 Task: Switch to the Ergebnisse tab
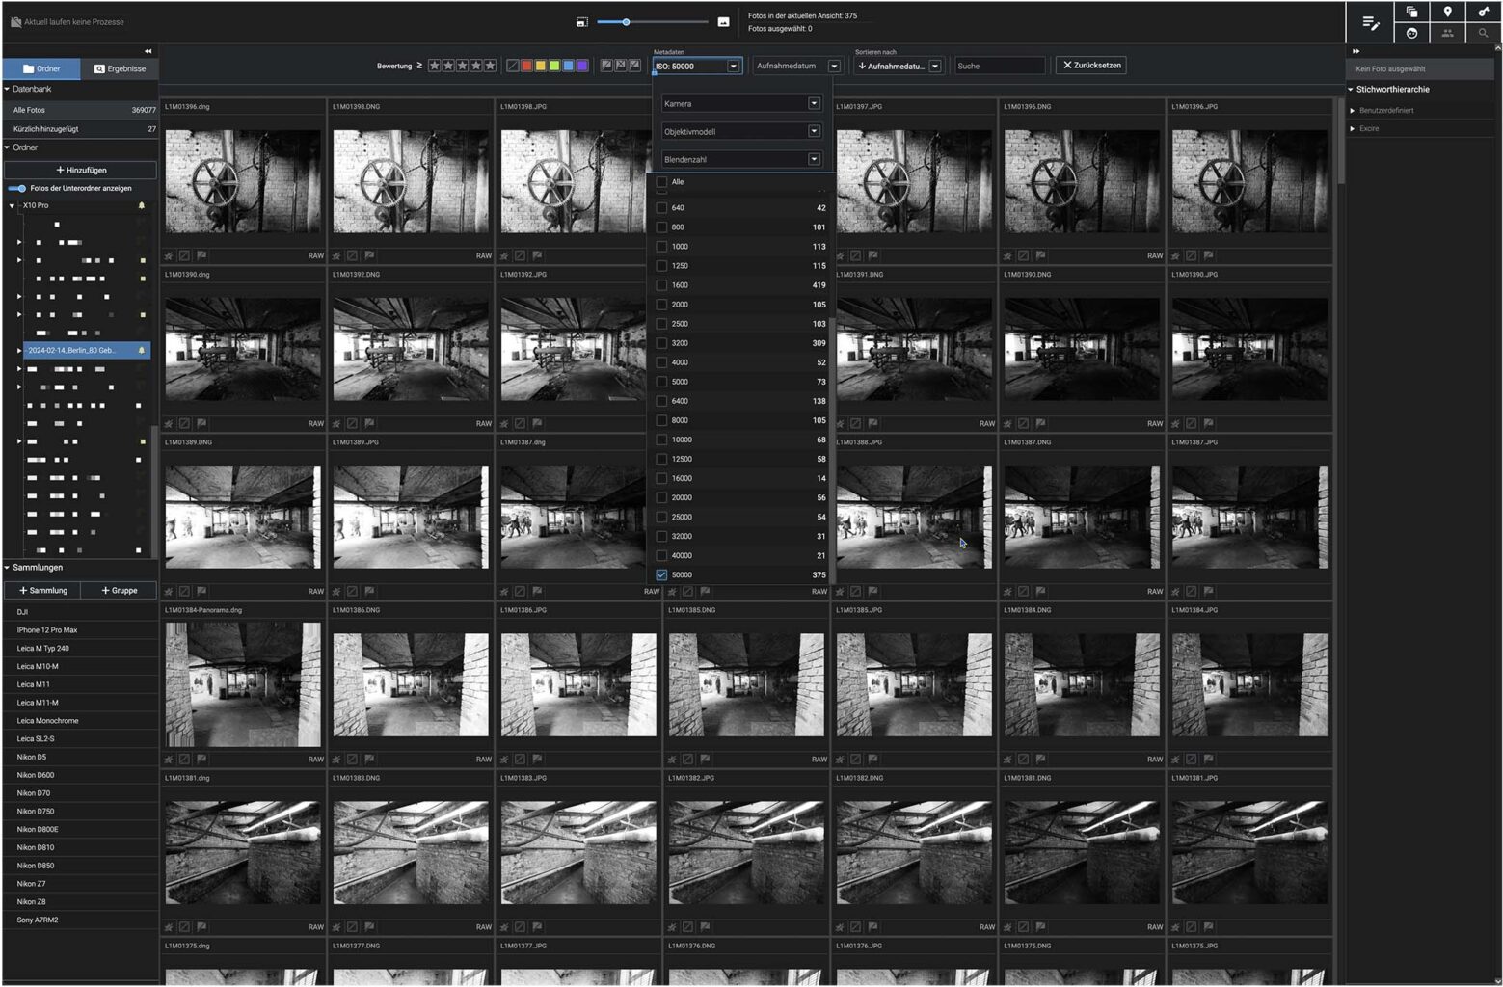tap(120, 68)
